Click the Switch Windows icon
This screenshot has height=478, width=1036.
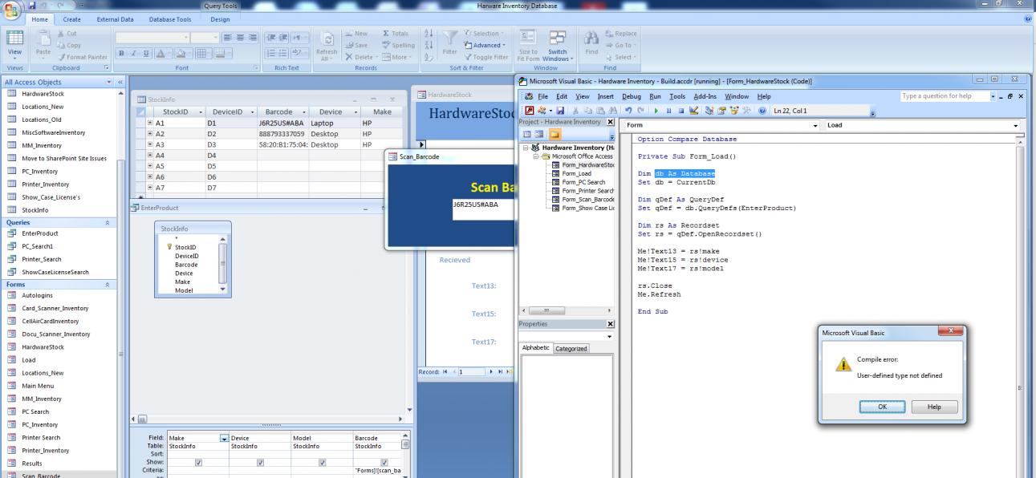557,38
